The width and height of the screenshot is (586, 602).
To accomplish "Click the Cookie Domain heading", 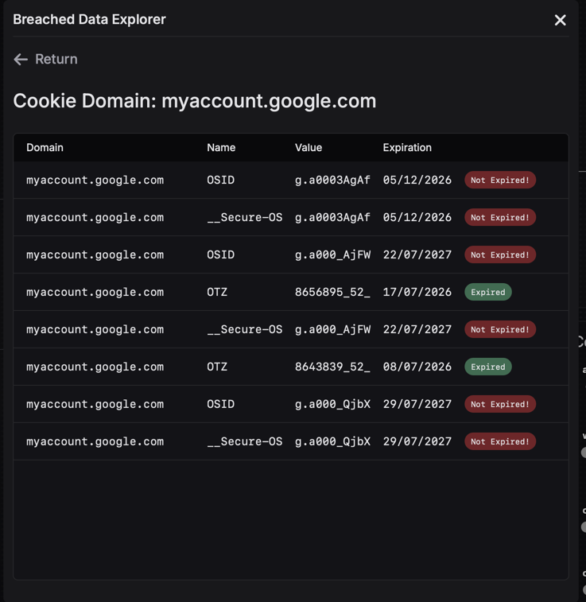I will click(x=195, y=101).
